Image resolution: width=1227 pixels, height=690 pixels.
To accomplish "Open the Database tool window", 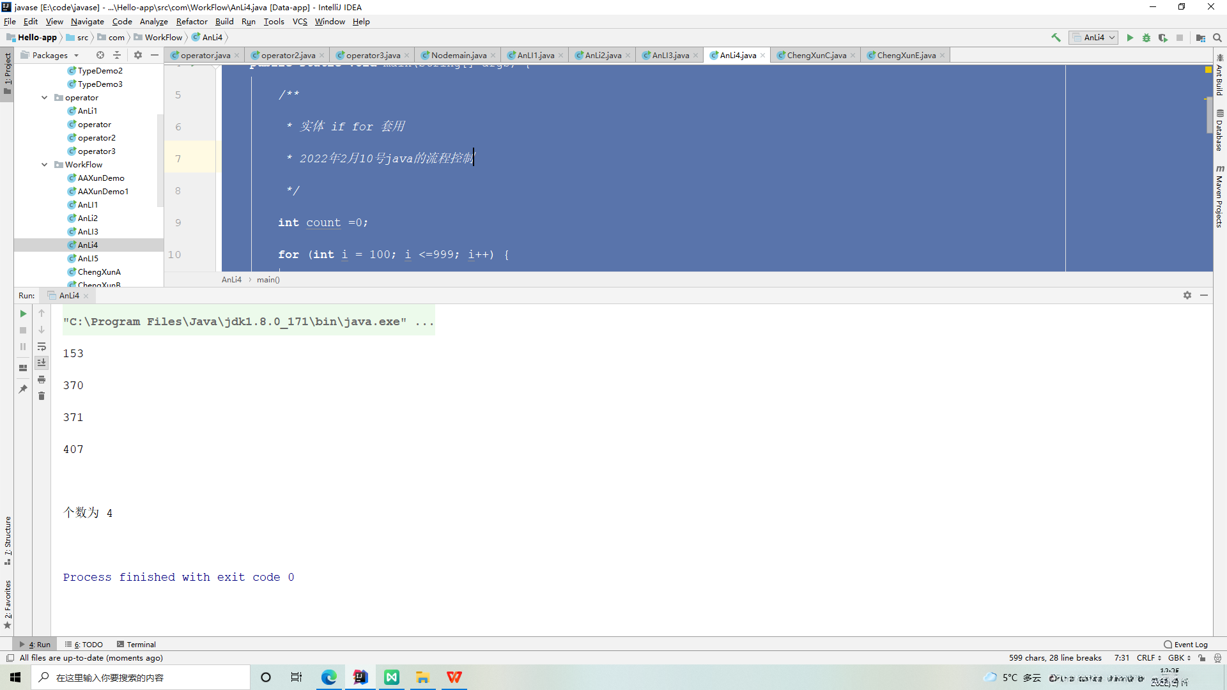I will (1221, 131).
